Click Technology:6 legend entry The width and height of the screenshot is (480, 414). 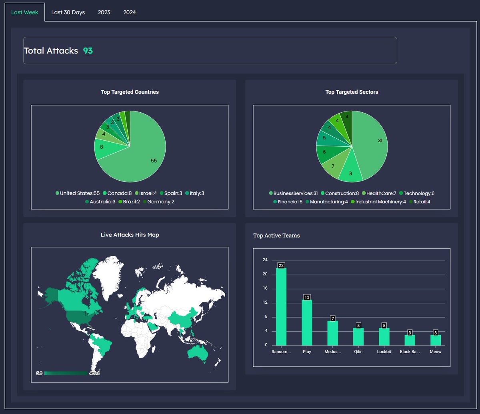416,193
